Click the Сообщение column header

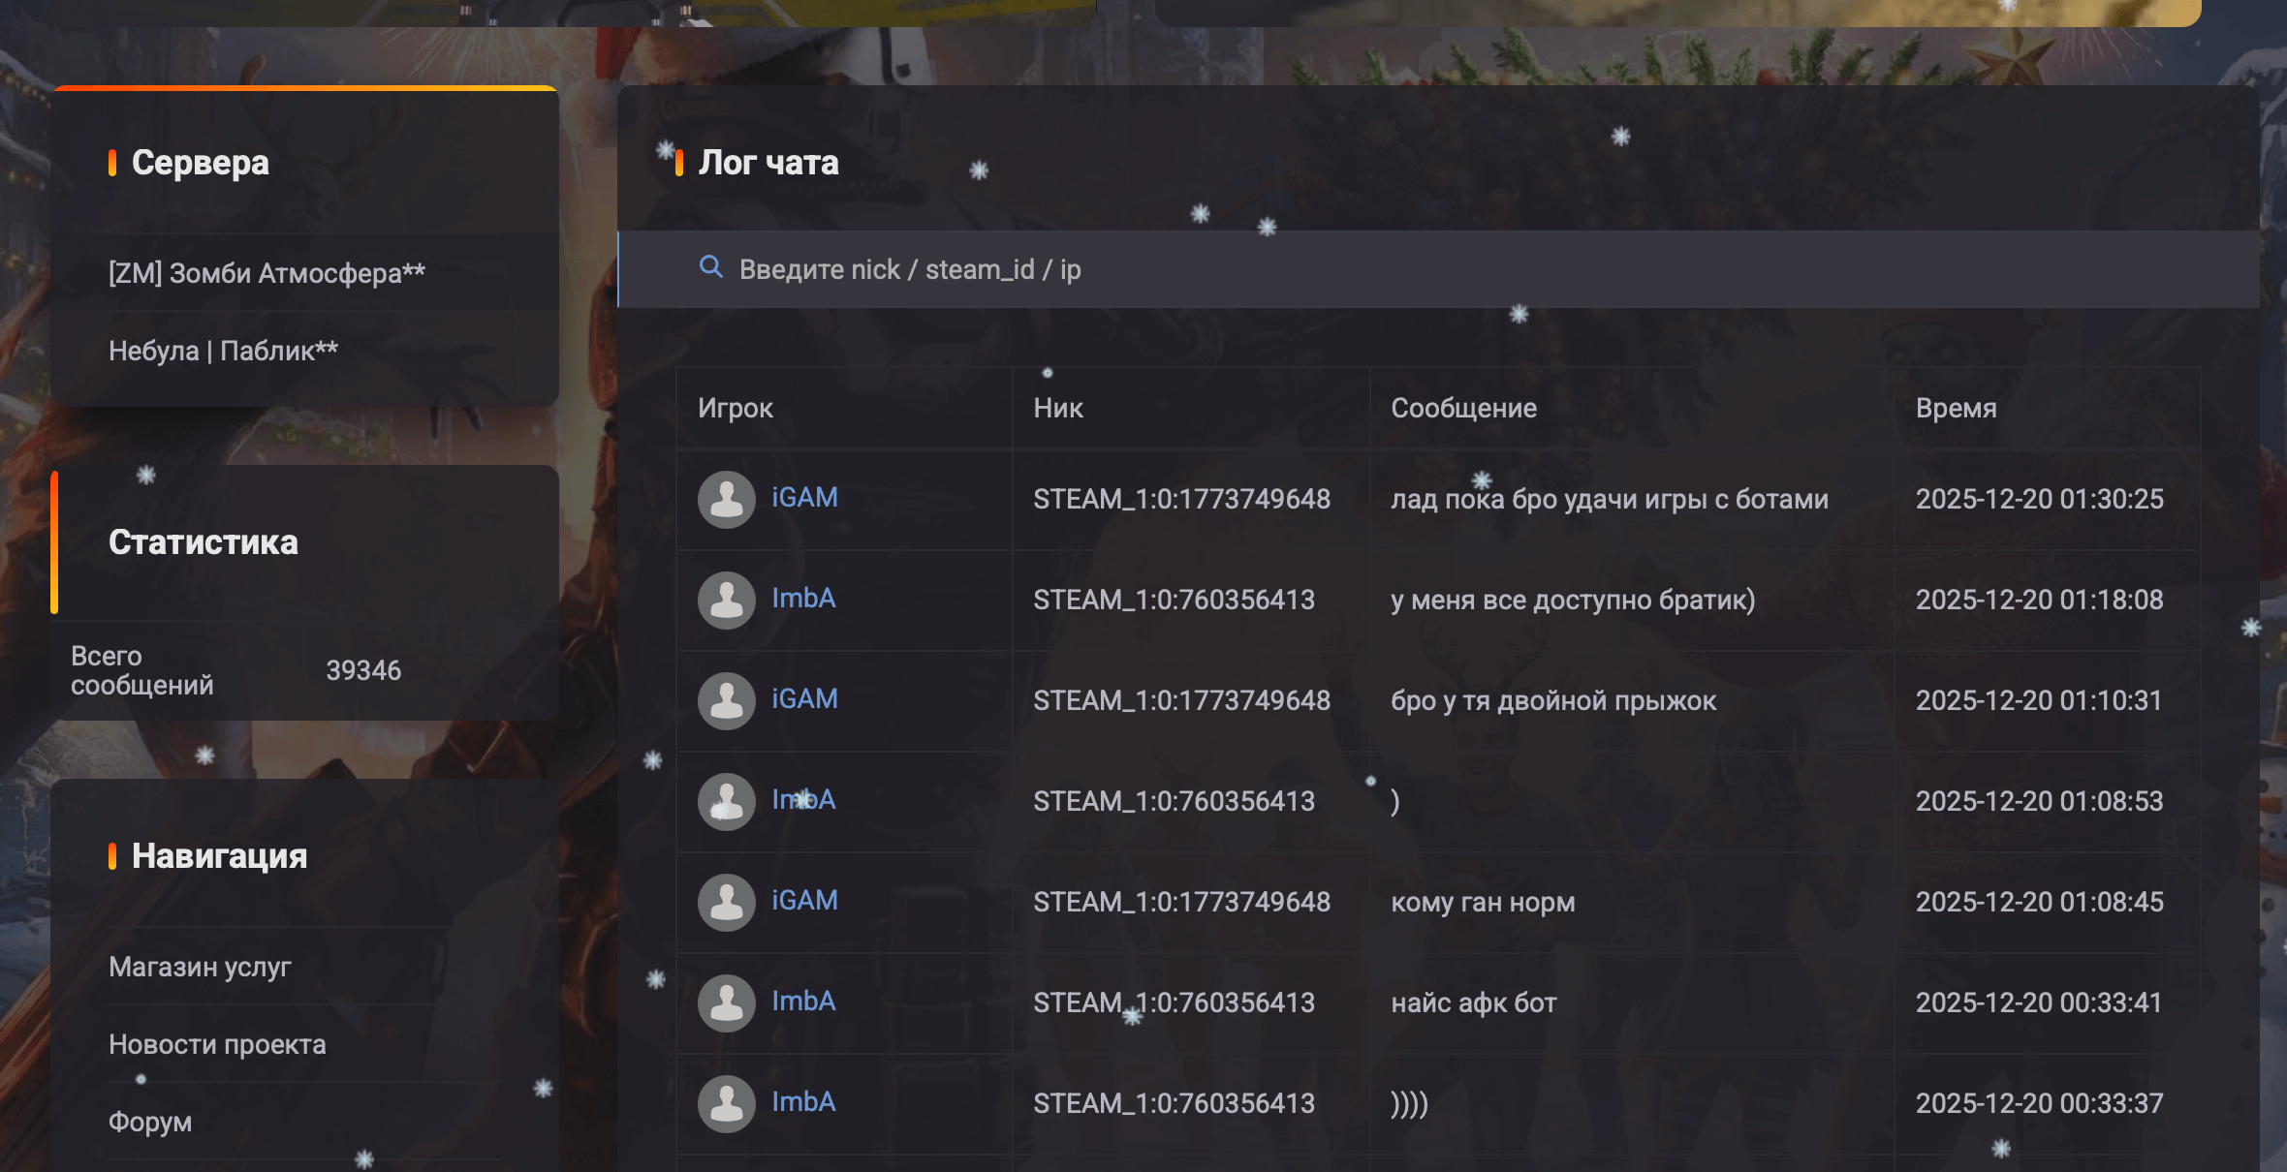point(1463,408)
